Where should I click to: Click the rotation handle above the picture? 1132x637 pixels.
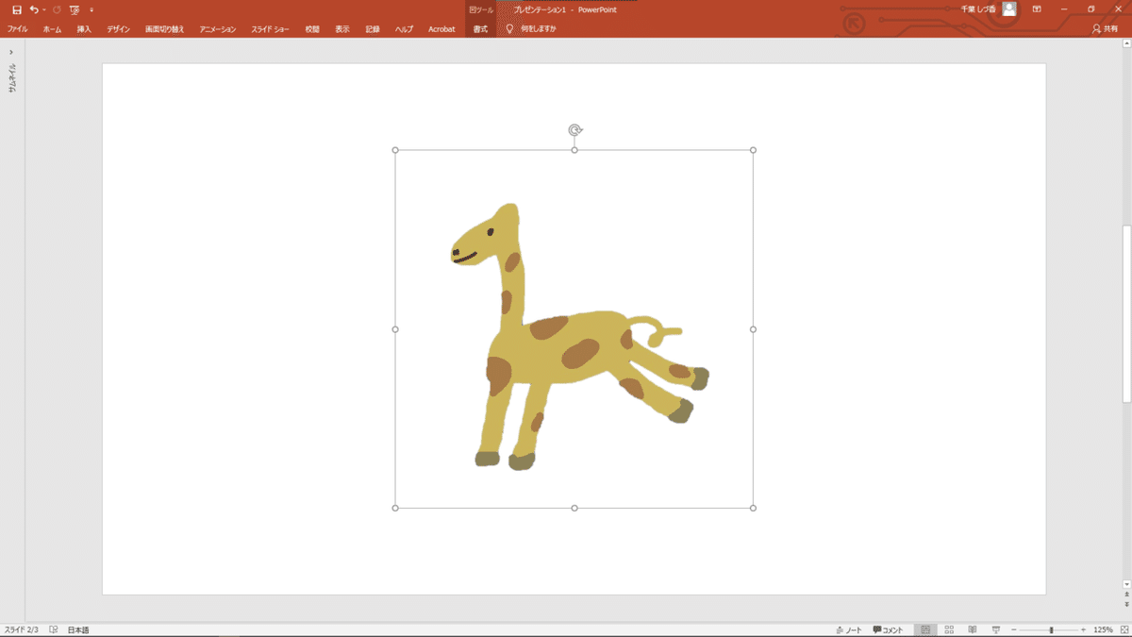pos(574,130)
